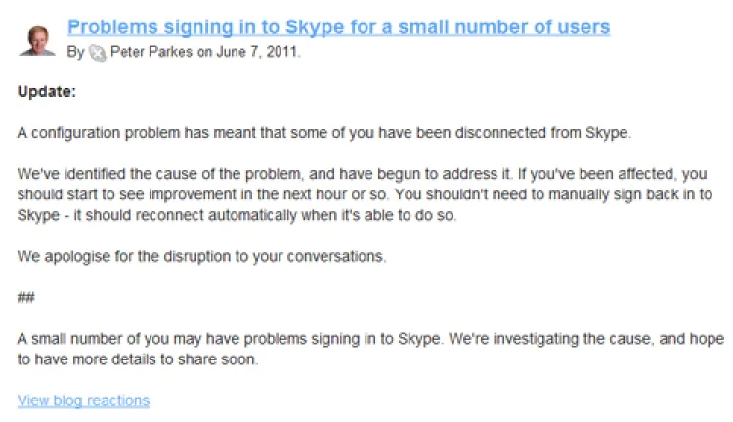
Task: Click the line 'to have more details to share soon'
Action: pyautogui.click(x=138, y=359)
